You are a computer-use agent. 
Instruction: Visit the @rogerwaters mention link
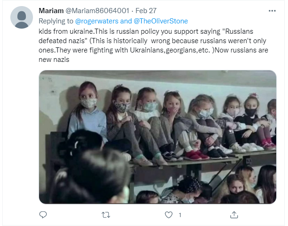96,21
